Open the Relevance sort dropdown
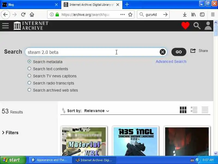This screenshot has width=218, height=164. click(97, 111)
